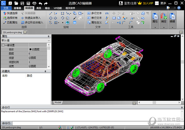The image size is (185, 130).
Task: Open the polyline tool dropdown arrow
Action: [71, 13]
